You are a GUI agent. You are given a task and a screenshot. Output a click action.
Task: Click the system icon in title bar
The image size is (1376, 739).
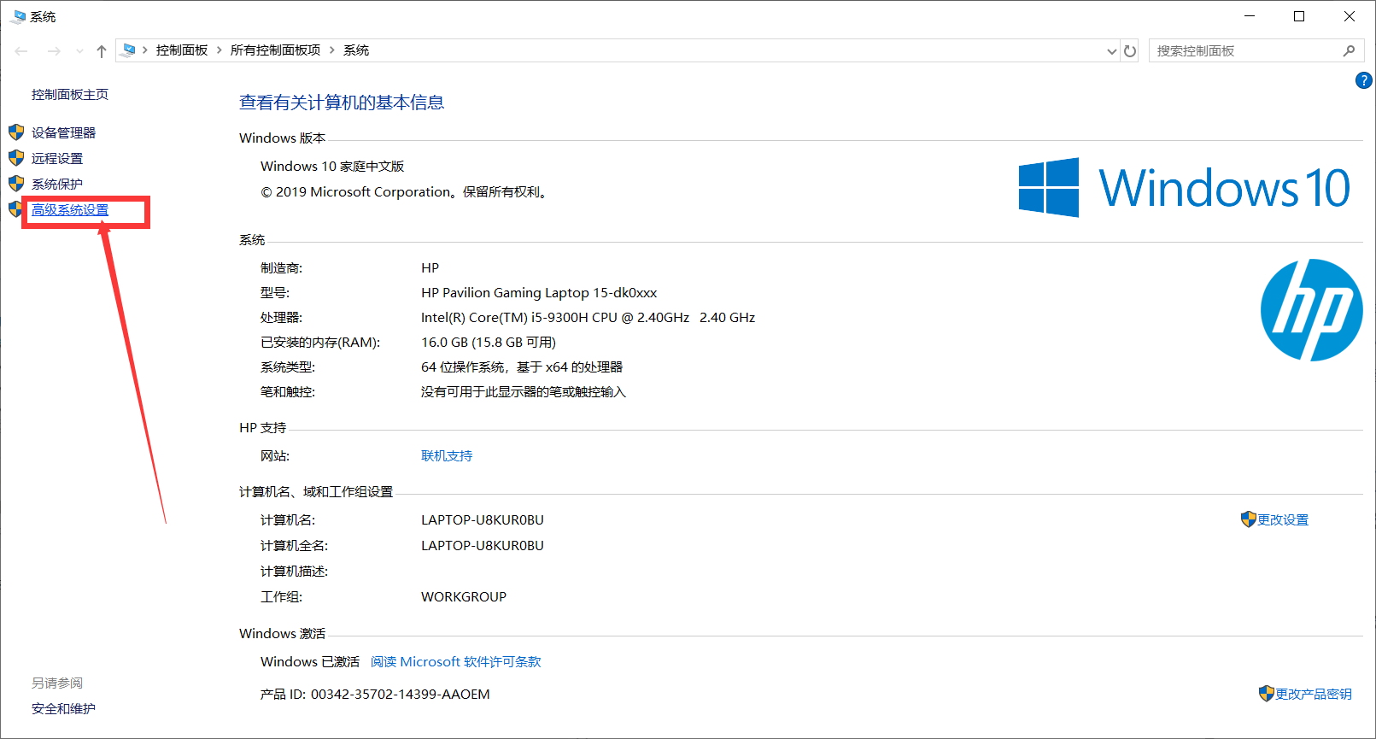tap(17, 16)
